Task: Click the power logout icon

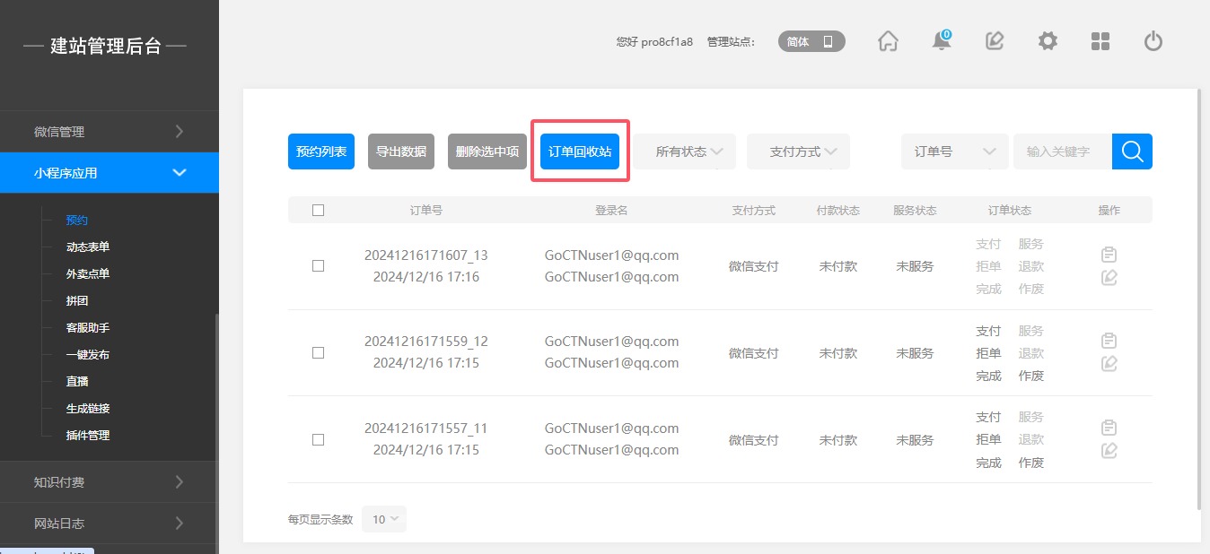Action: (x=1153, y=41)
